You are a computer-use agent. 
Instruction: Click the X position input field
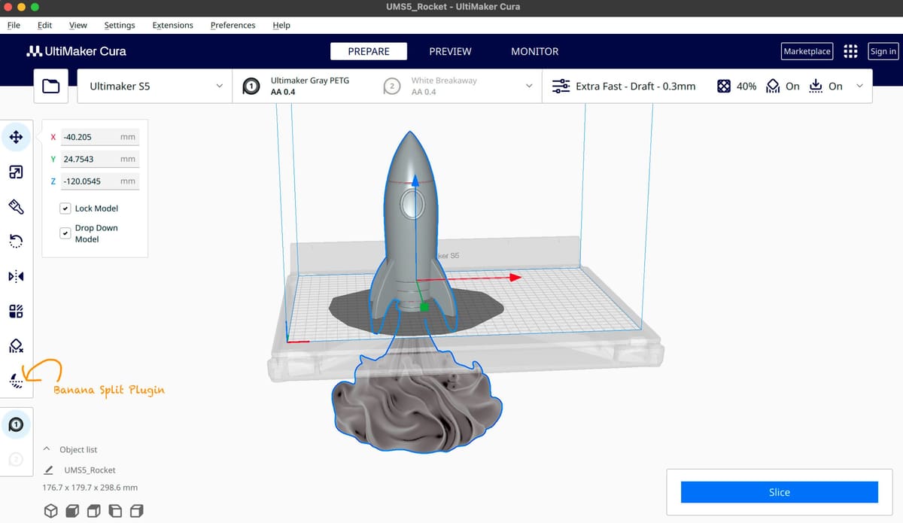pos(90,138)
